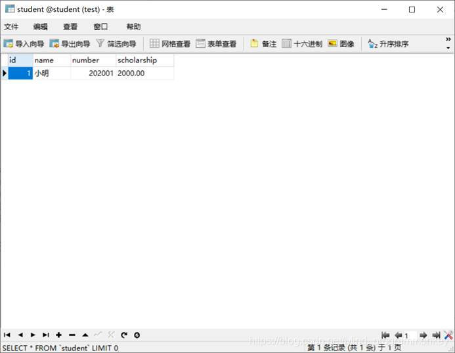Image resolution: width=455 pixels, height=353 pixels.
Task: Switch to Form View (表单查看)
Action: 216,44
